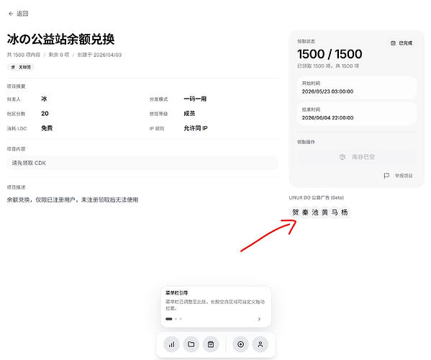The height and width of the screenshot is (360, 431).
Task: Click the 一码一用 distribution mode value
Action: (x=195, y=99)
